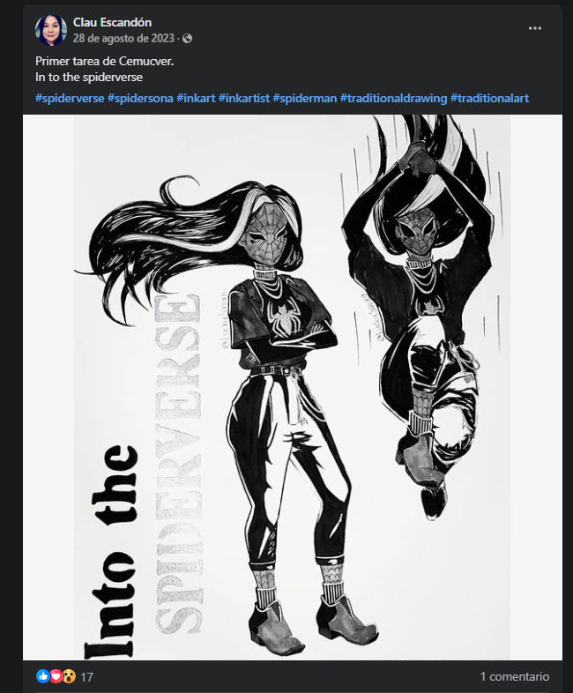Click Clau Escandón's profile picture
Image resolution: width=573 pixels, height=693 pixels.
tap(51, 30)
